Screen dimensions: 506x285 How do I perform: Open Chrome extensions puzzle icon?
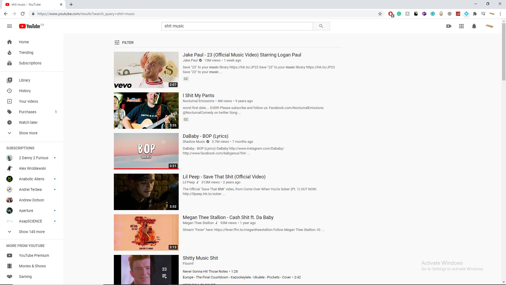(475, 14)
